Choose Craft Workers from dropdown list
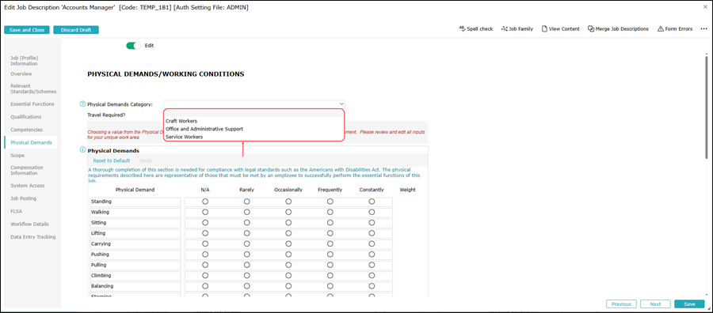 pyautogui.click(x=181, y=121)
